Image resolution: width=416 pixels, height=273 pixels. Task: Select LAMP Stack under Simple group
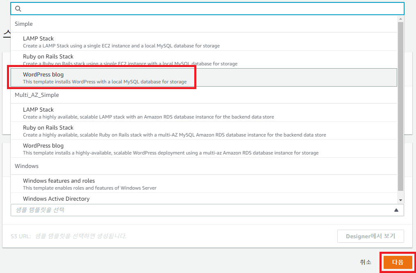tap(204, 42)
